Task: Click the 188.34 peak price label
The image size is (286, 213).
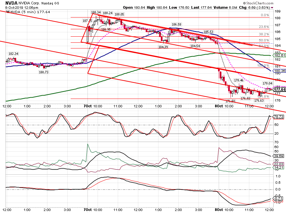Action: (x=96, y=12)
